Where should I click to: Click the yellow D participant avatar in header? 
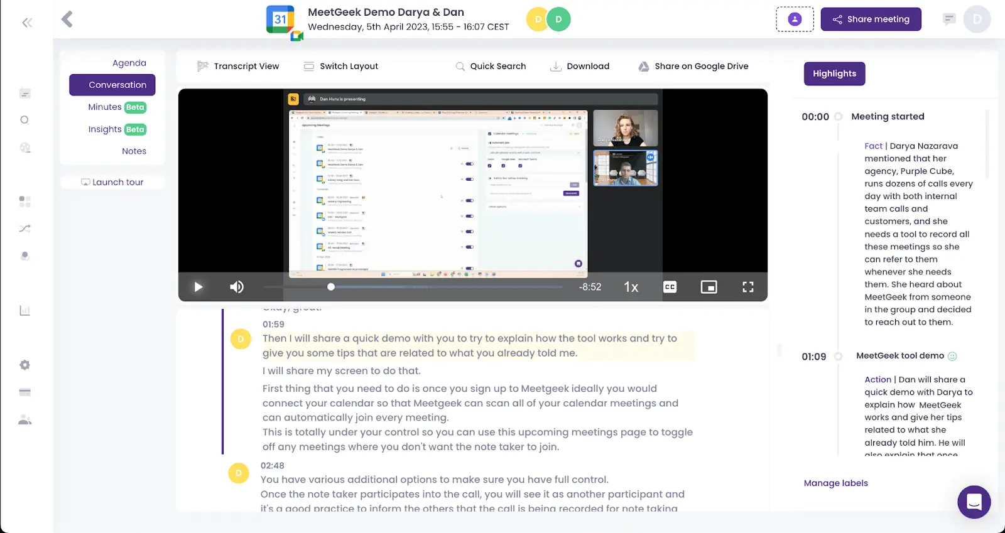(537, 19)
